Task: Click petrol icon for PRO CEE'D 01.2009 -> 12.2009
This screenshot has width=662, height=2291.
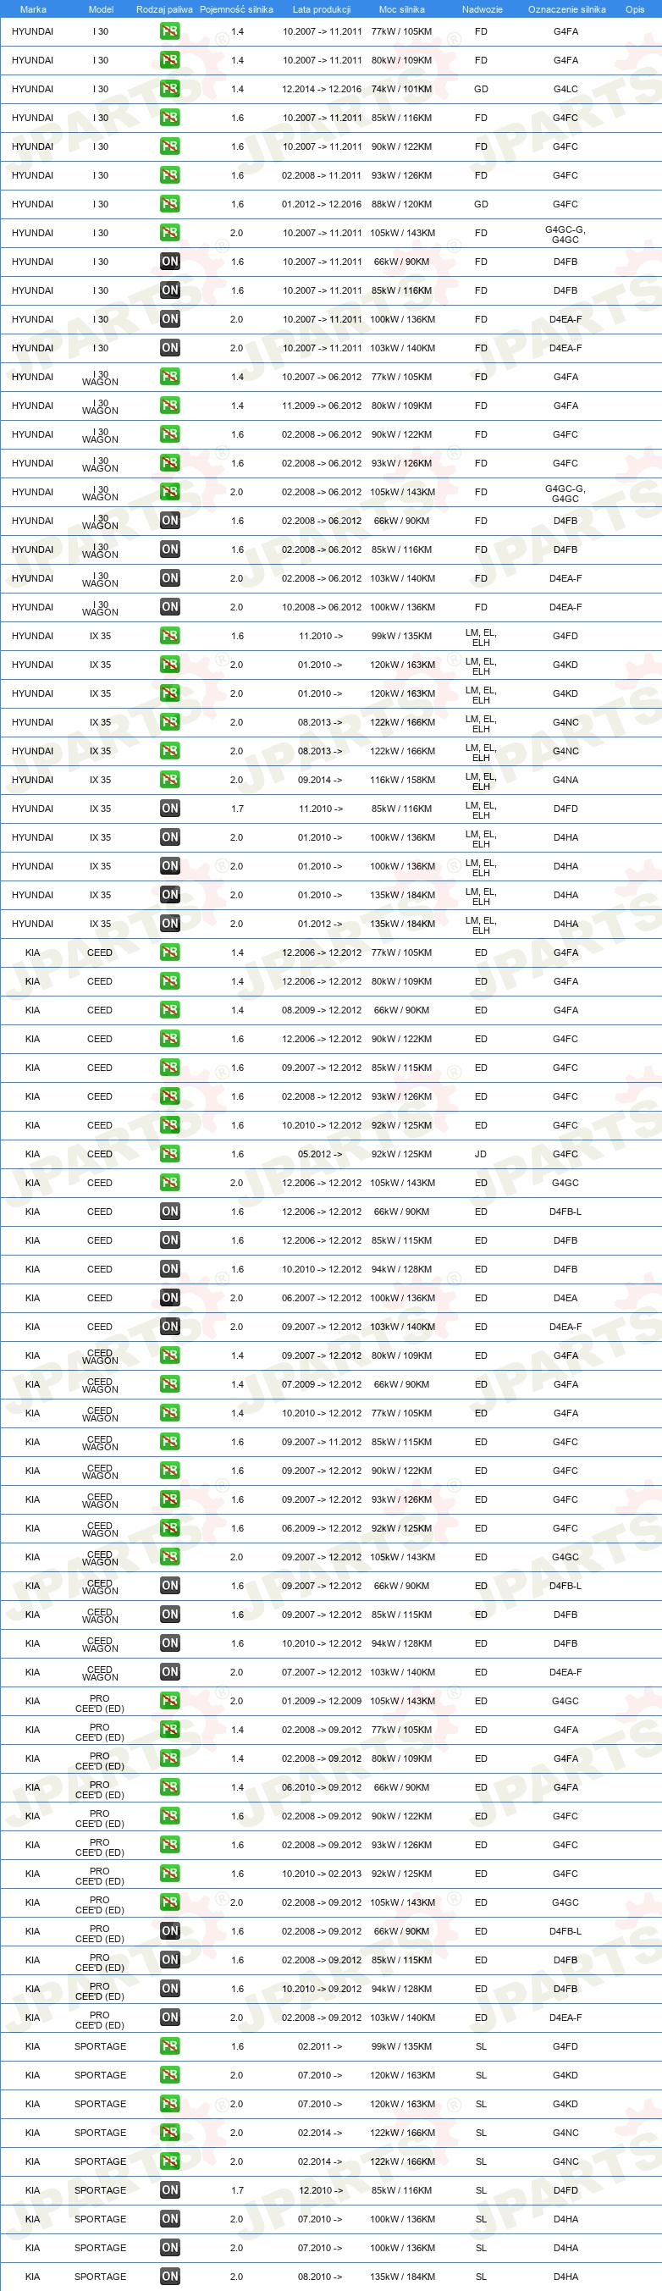Action: 170,1700
